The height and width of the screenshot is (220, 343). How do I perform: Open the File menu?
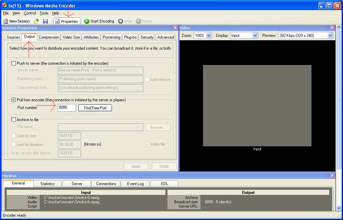pos(6,13)
